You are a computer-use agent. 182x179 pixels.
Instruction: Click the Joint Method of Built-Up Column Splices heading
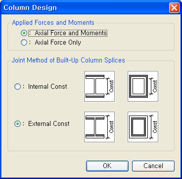click(x=68, y=60)
